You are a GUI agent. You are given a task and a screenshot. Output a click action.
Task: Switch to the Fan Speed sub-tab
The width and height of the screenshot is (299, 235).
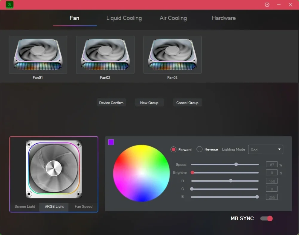83,207
